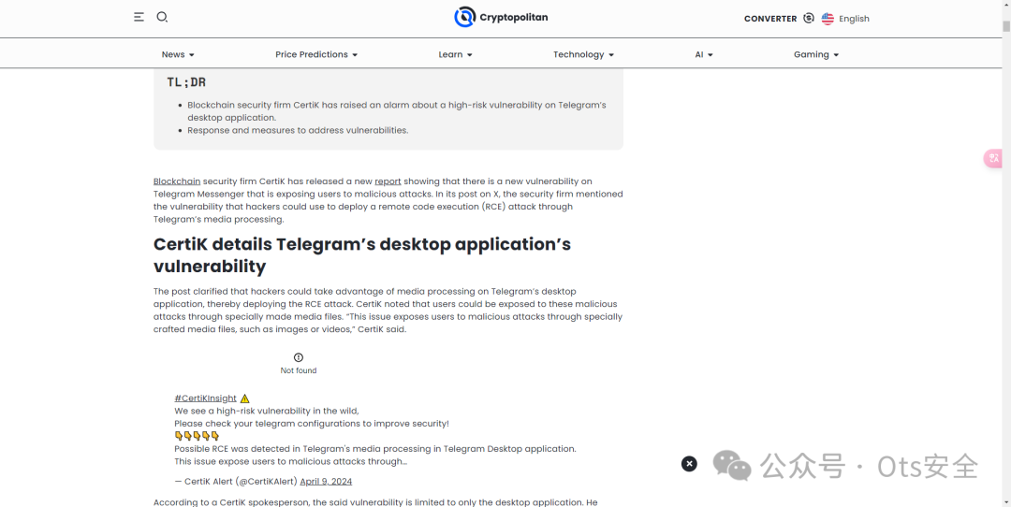Image resolution: width=1011 pixels, height=507 pixels.
Task: Expand the AI menu
Action: coord(703,54)
